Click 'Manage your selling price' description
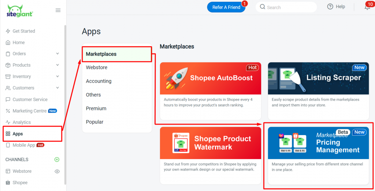Screen dimensions: 375x191 click(x=318, y=167)
